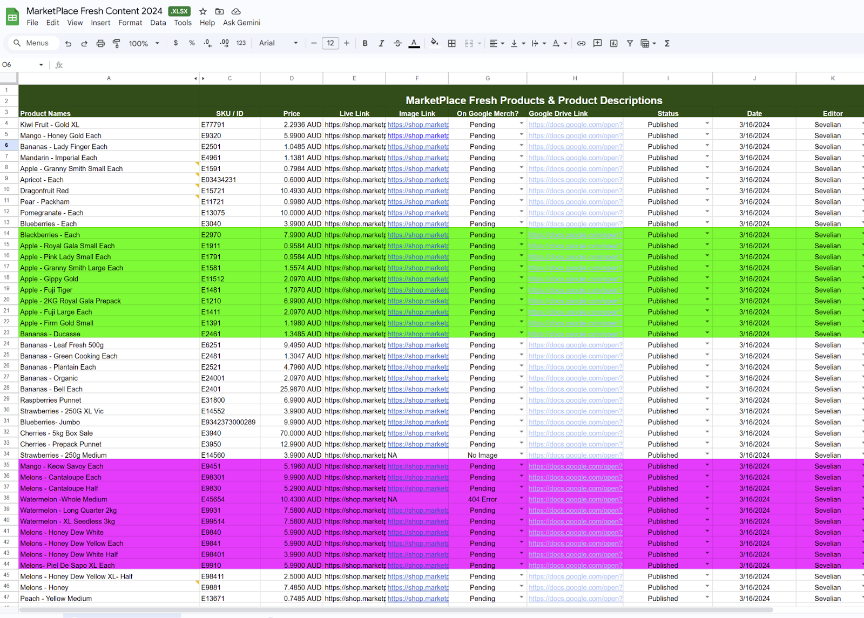864x618 pixels.
Task: Insert chart icon
Action: (613, 43)
